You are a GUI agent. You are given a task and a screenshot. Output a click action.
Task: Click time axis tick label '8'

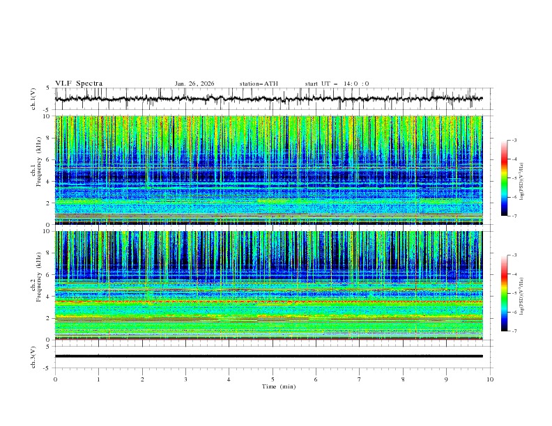[403, 379]
